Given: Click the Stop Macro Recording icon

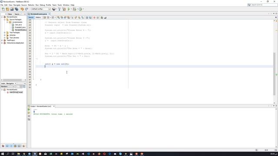Looking at the screenshot, I should coord(98,17).
